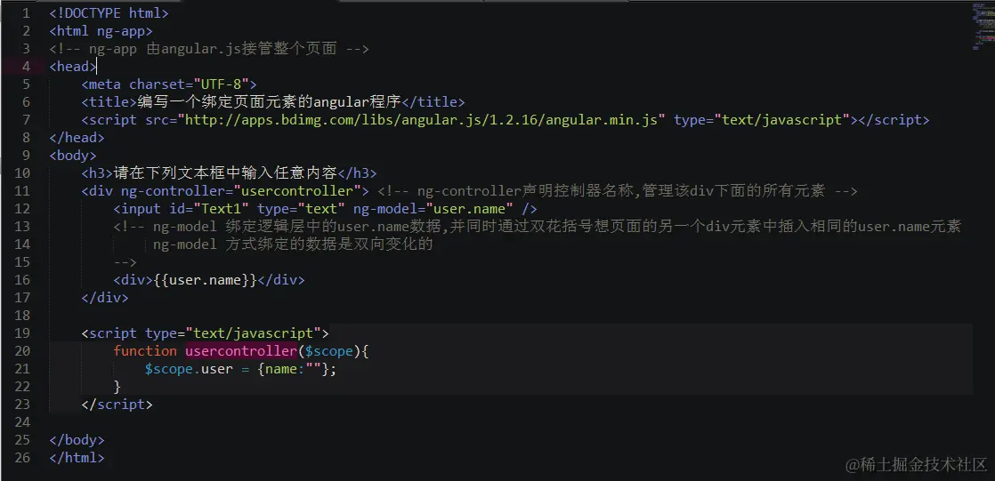Viewport: 995px width, 481px height.
Task: Click line number 11 in the gutter
Action: [x=22, y=191]
